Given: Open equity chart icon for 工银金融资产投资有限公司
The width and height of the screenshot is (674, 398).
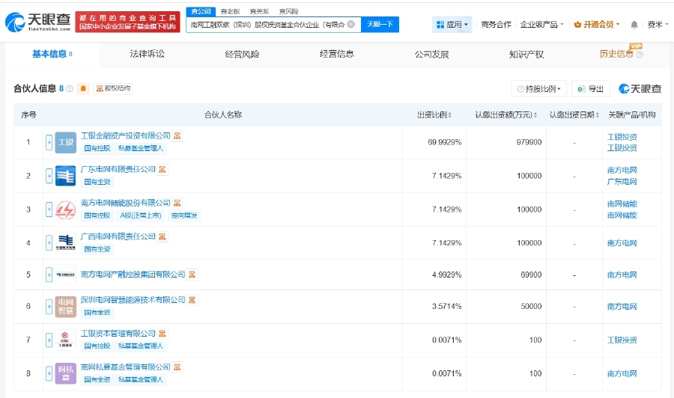Looking at the screenshot, I should [177, 136].
